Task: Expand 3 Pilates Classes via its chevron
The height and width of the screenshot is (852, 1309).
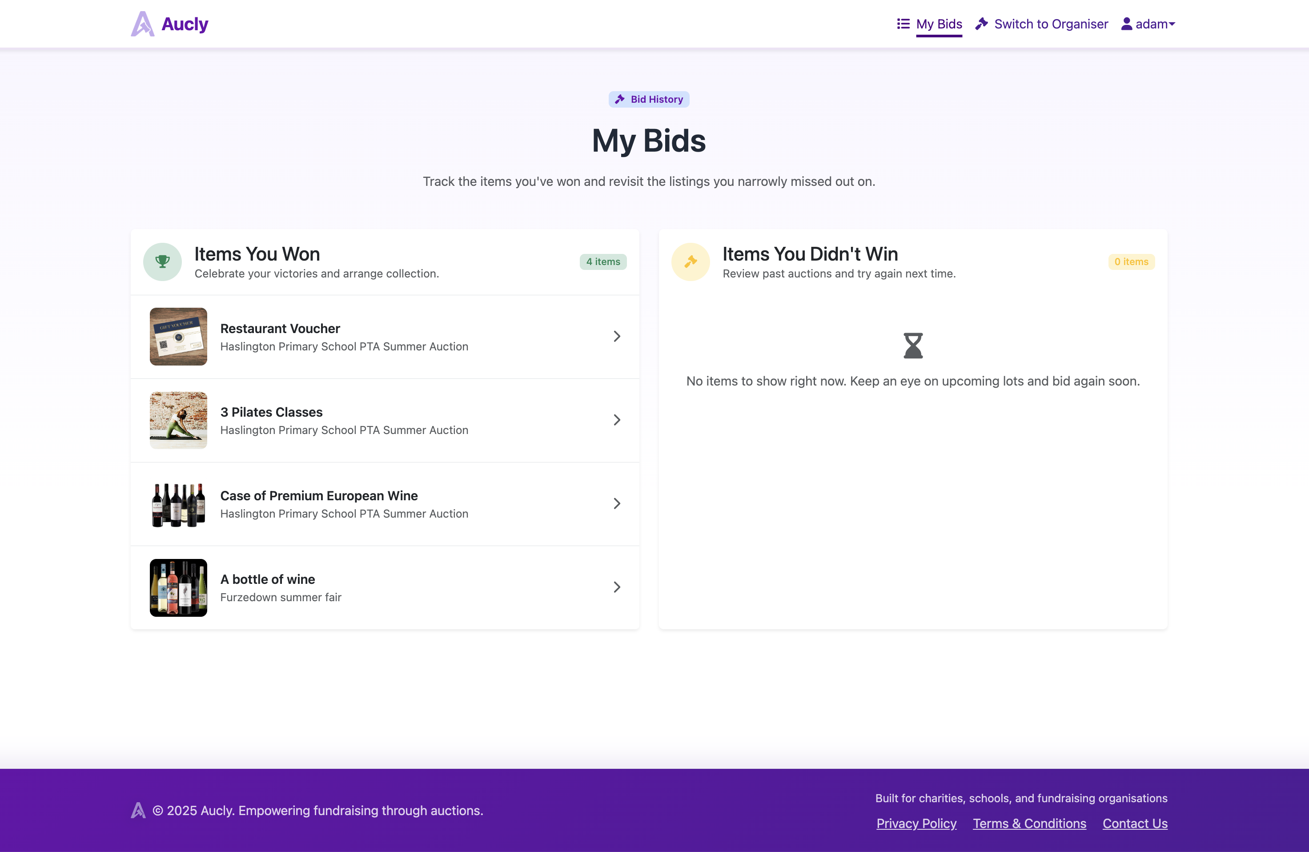Action: (617, 420)
